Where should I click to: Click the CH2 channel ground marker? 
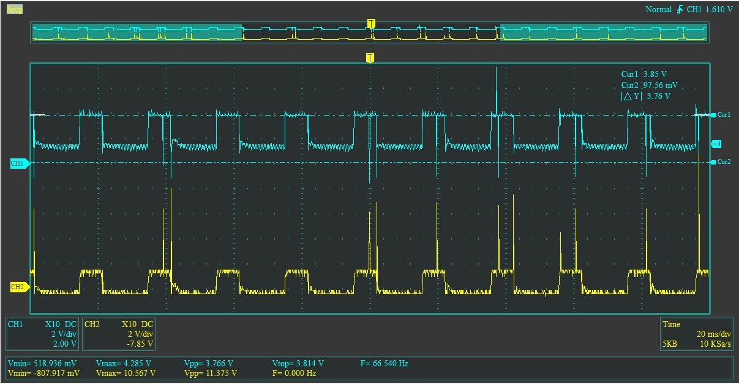[20, 287]
